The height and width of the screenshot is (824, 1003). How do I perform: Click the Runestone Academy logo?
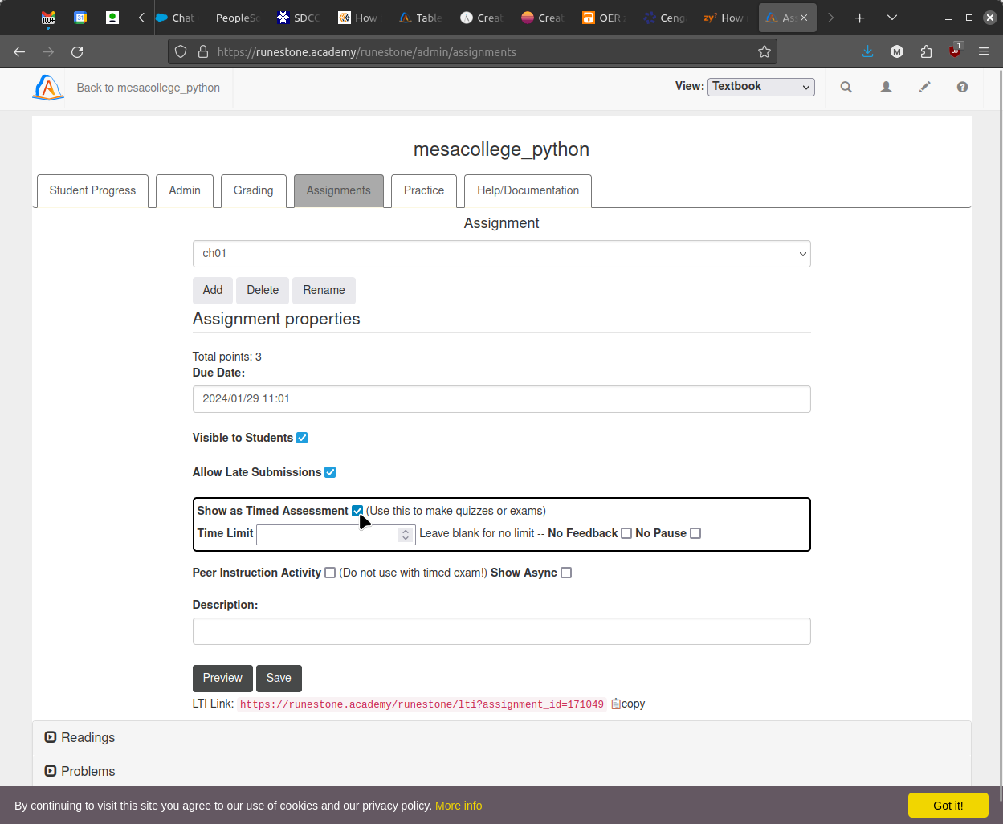click(47, 88)
